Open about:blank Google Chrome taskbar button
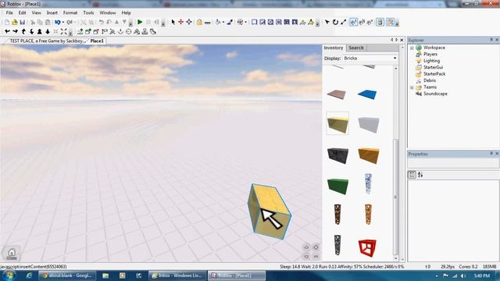 [x=67, y=276]
